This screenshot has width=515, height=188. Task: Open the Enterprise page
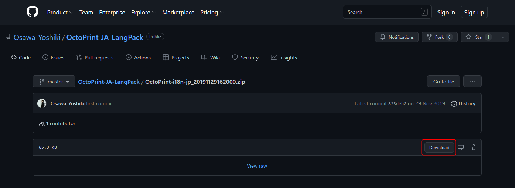(112, 12)
